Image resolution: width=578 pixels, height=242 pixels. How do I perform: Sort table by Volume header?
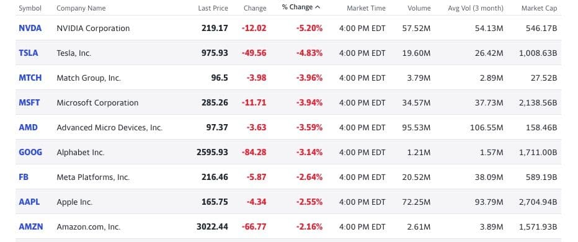pos(419,8)
